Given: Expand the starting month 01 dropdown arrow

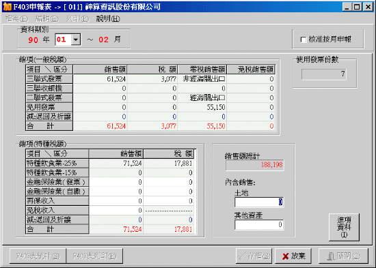Looking at the screenshot, I should 76,40.
